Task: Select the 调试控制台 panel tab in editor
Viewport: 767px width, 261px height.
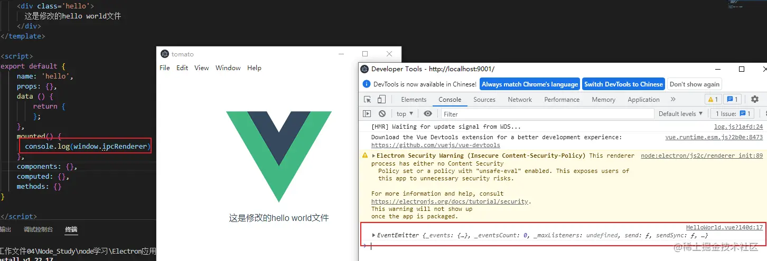Action: (38, 229)
